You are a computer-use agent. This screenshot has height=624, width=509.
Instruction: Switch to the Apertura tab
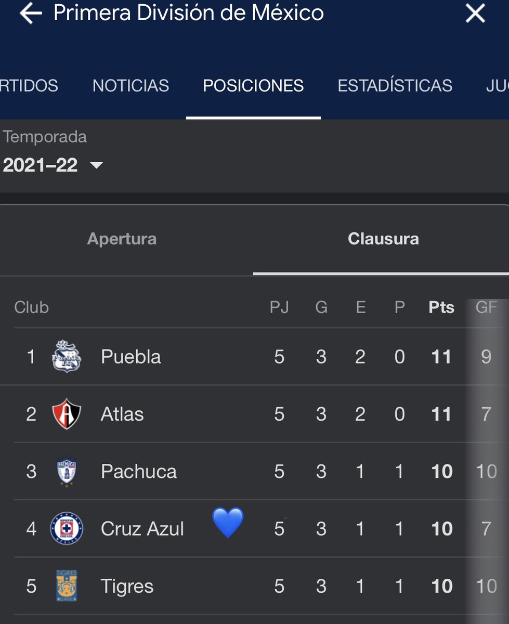point(122,239)
